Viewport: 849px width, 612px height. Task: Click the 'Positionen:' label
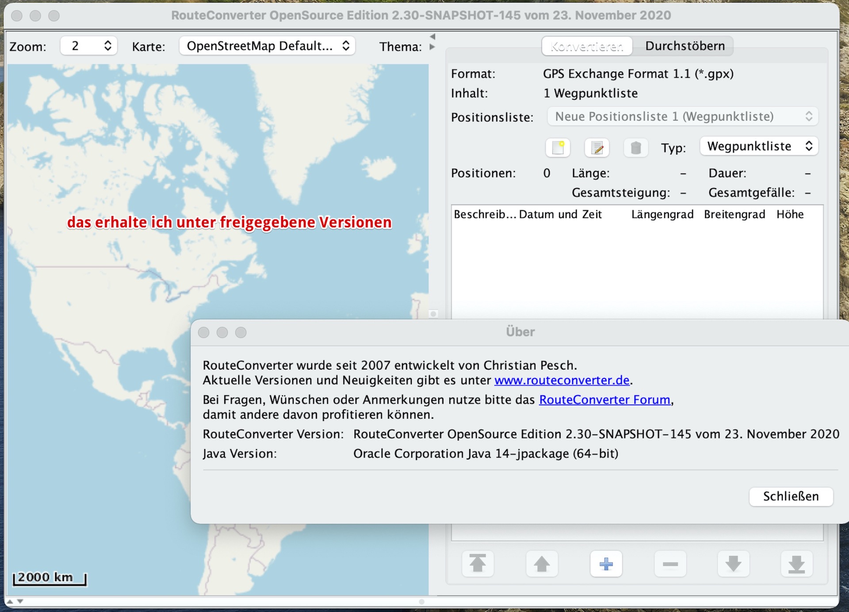483,173
